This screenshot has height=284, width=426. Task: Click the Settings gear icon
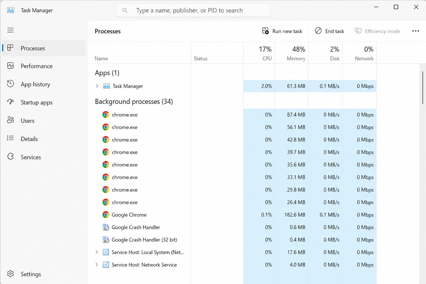tap(10, 274)
